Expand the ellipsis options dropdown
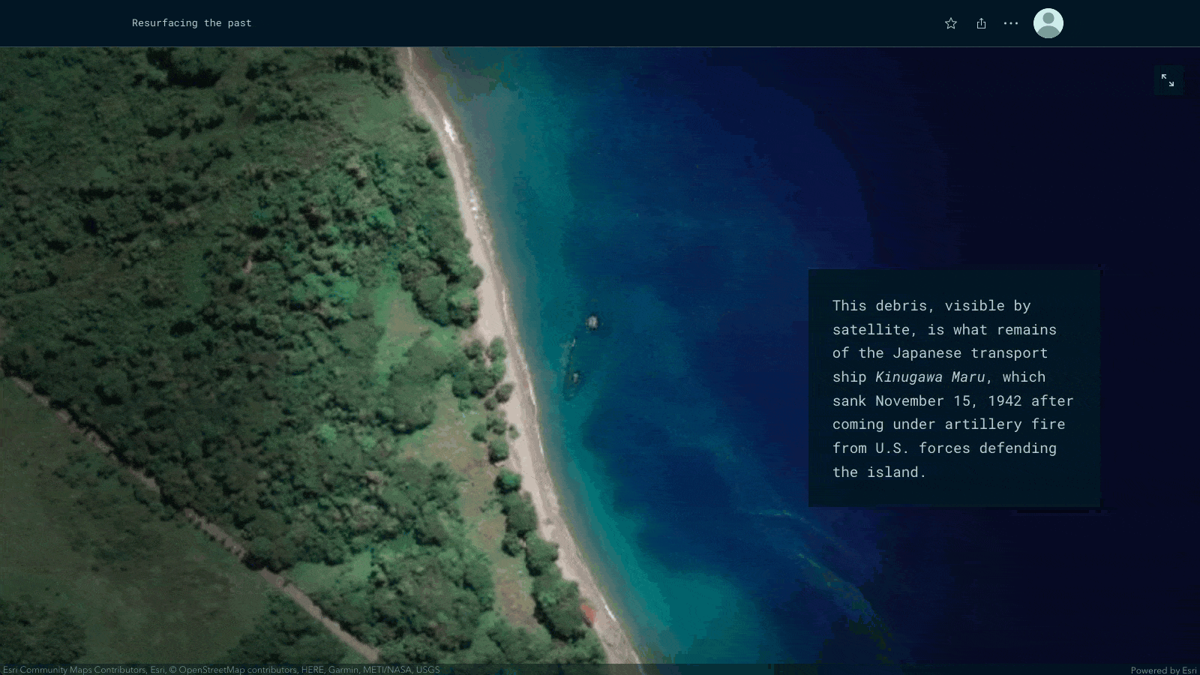Screen dimensions: 1200x675 [1010, 23]
